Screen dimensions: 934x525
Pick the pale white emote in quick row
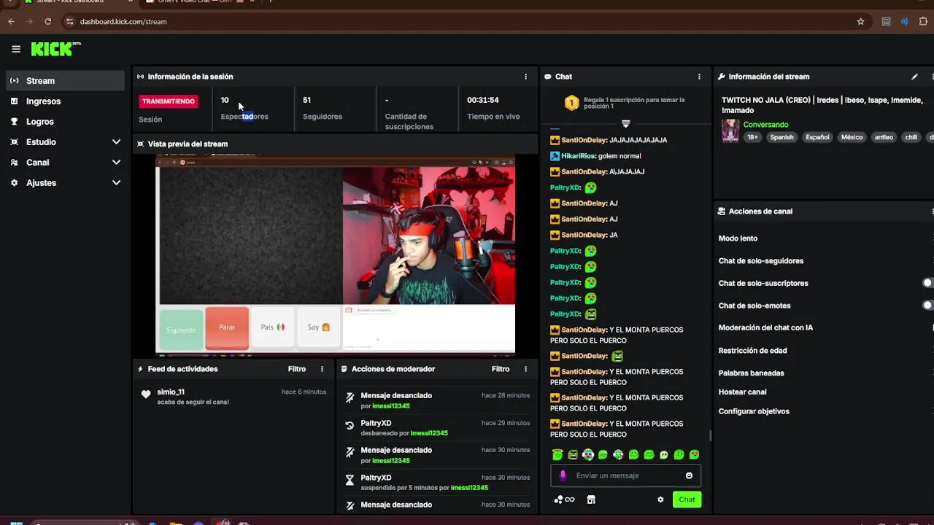coord(664,455)
